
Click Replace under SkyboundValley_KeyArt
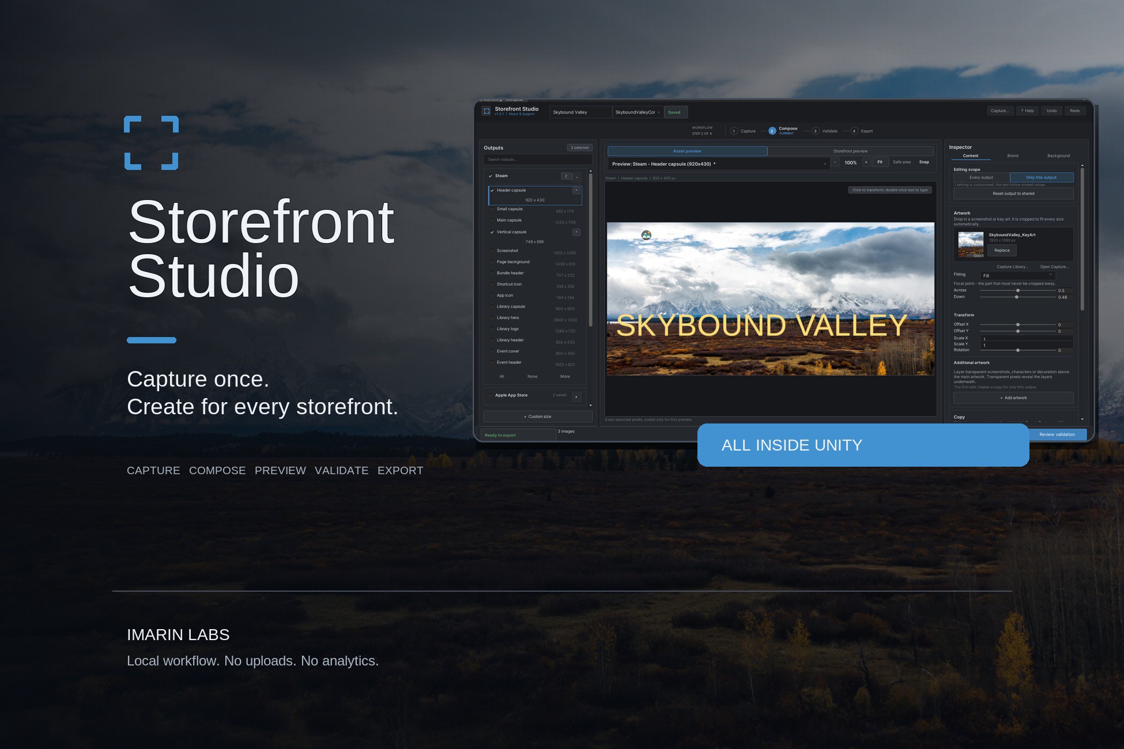[x=1002, y=251]
